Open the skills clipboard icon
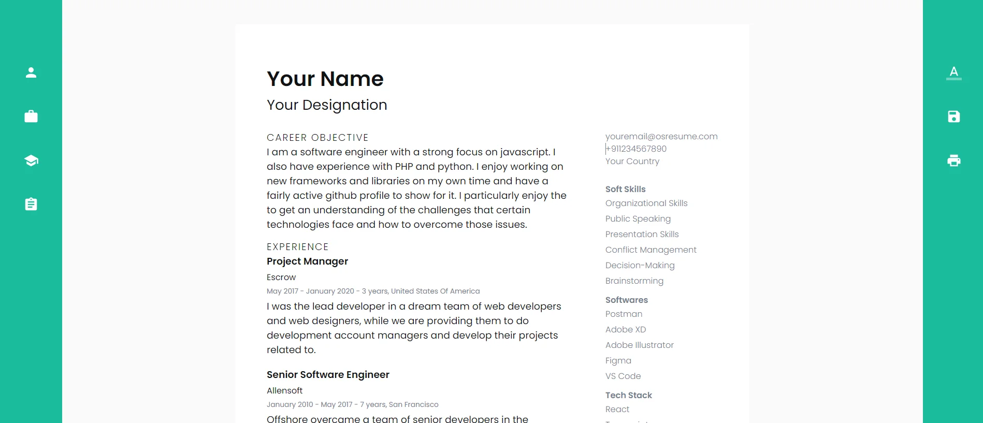The image size is (983, 423). coord(31,204)
